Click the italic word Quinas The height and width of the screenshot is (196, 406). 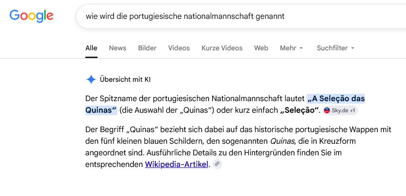283,141
